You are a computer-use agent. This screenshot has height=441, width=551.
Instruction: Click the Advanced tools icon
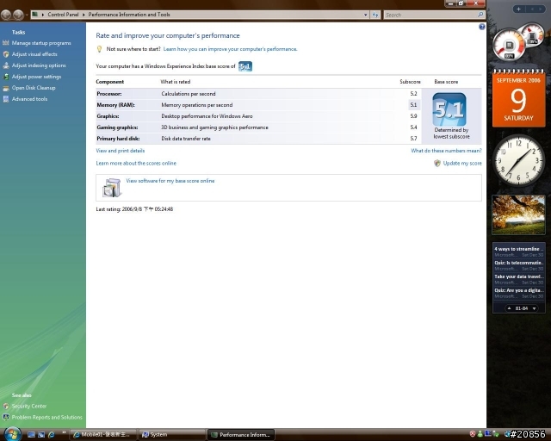click(6, 99)
